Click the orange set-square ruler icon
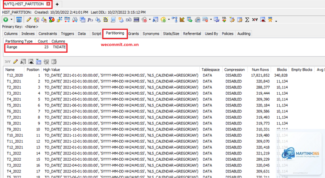Image resolution: width=325 pixels, height=178 pixels. coord(182,20)
